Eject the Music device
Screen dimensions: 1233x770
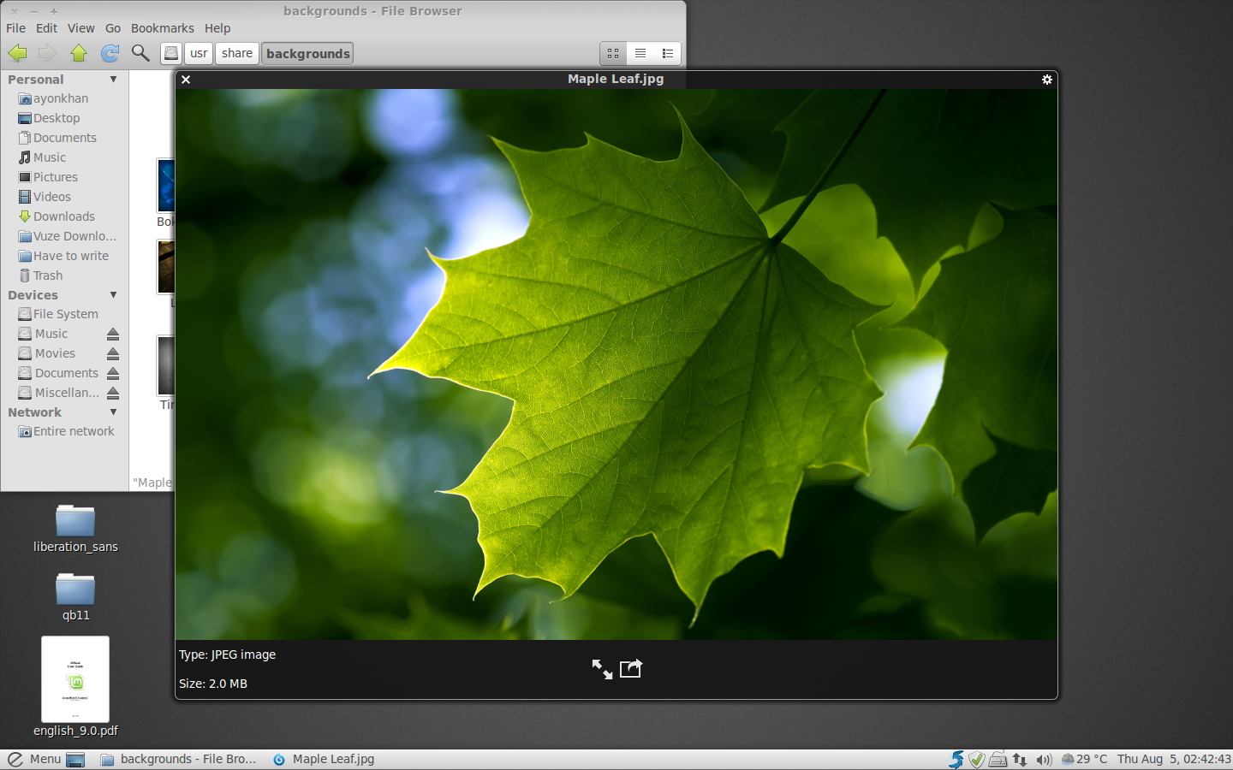pos(113,334)
